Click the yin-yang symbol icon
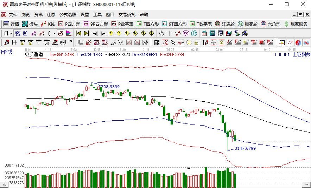 pos(298,42)
